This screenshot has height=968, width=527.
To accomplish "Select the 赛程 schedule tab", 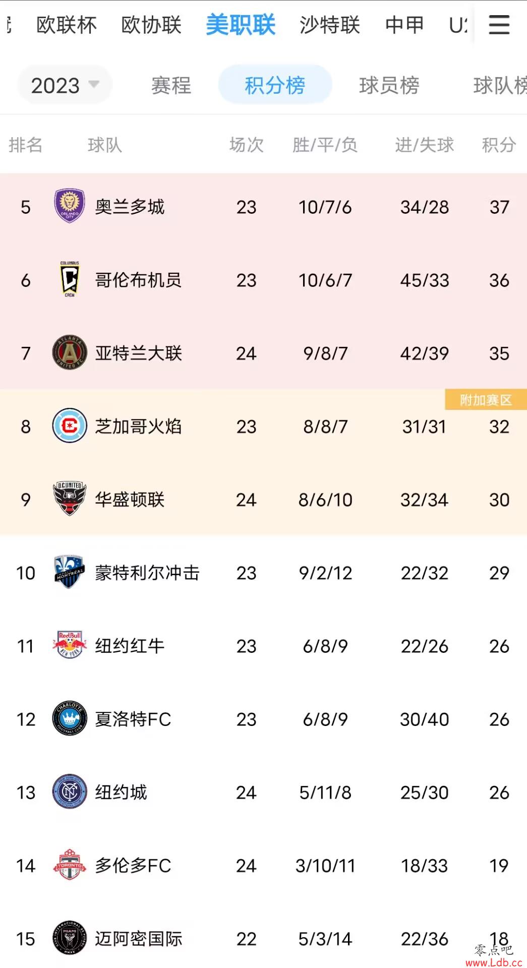I will [x=171, y=85].
